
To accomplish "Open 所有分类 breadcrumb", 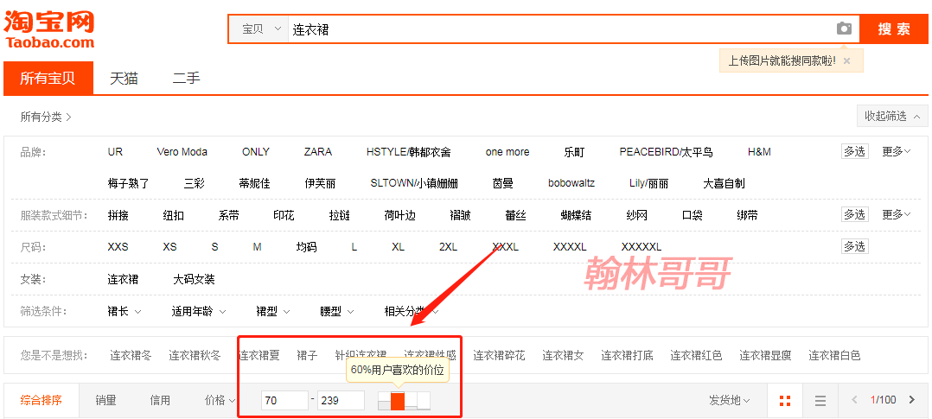I will (46, 117).
